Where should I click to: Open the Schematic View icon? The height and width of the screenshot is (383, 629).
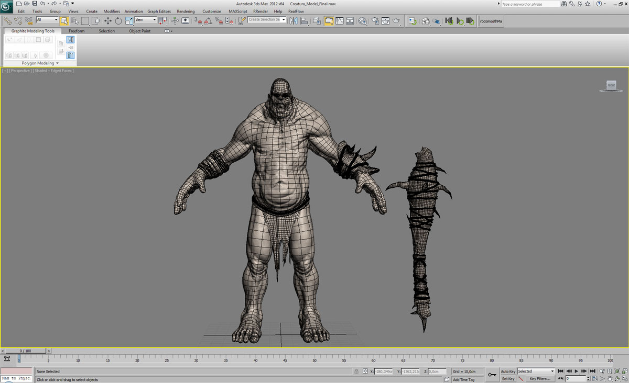[x=350, y=21]
